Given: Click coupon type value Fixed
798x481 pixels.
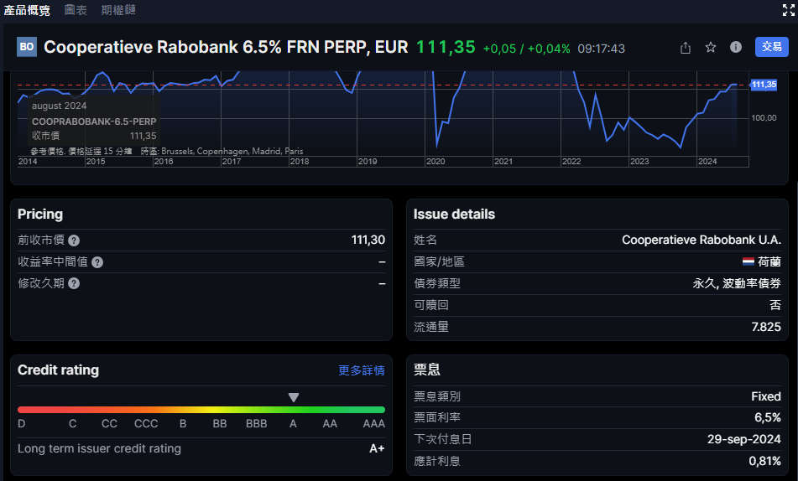Looking at the screenshot, I should point(766,396).
